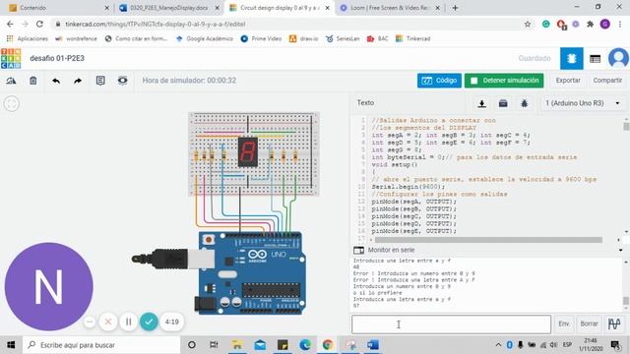The width and height of the screenshot is (630, 354).
Task: Open the Windows notification center
Action: [615, 345]
